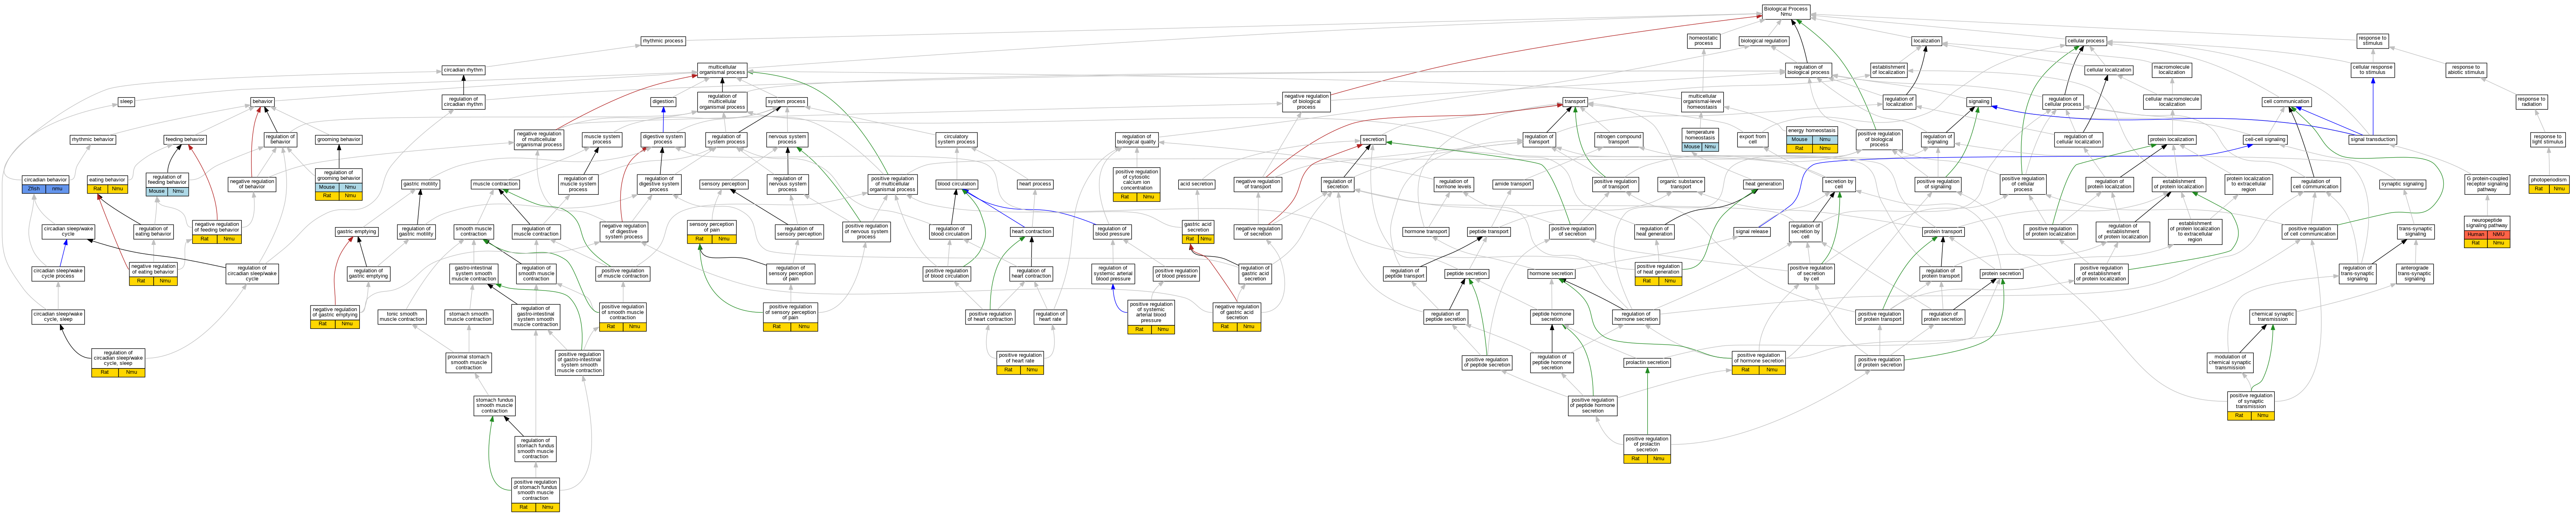The width and height of the screenshot is (2576, 516).
Task: Select the 'heart contraction' node
Action: (1031, 232)
